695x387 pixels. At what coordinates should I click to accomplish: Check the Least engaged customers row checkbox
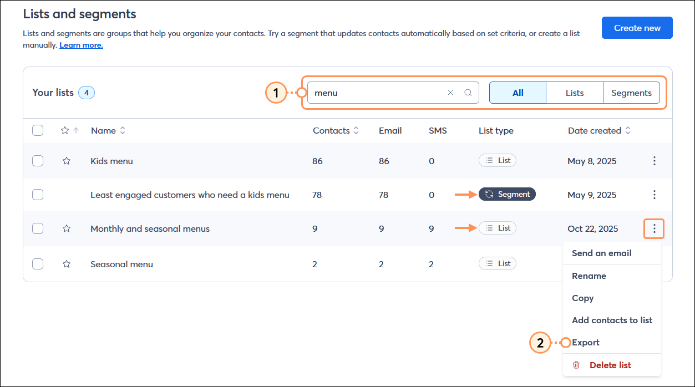point(38,195)
